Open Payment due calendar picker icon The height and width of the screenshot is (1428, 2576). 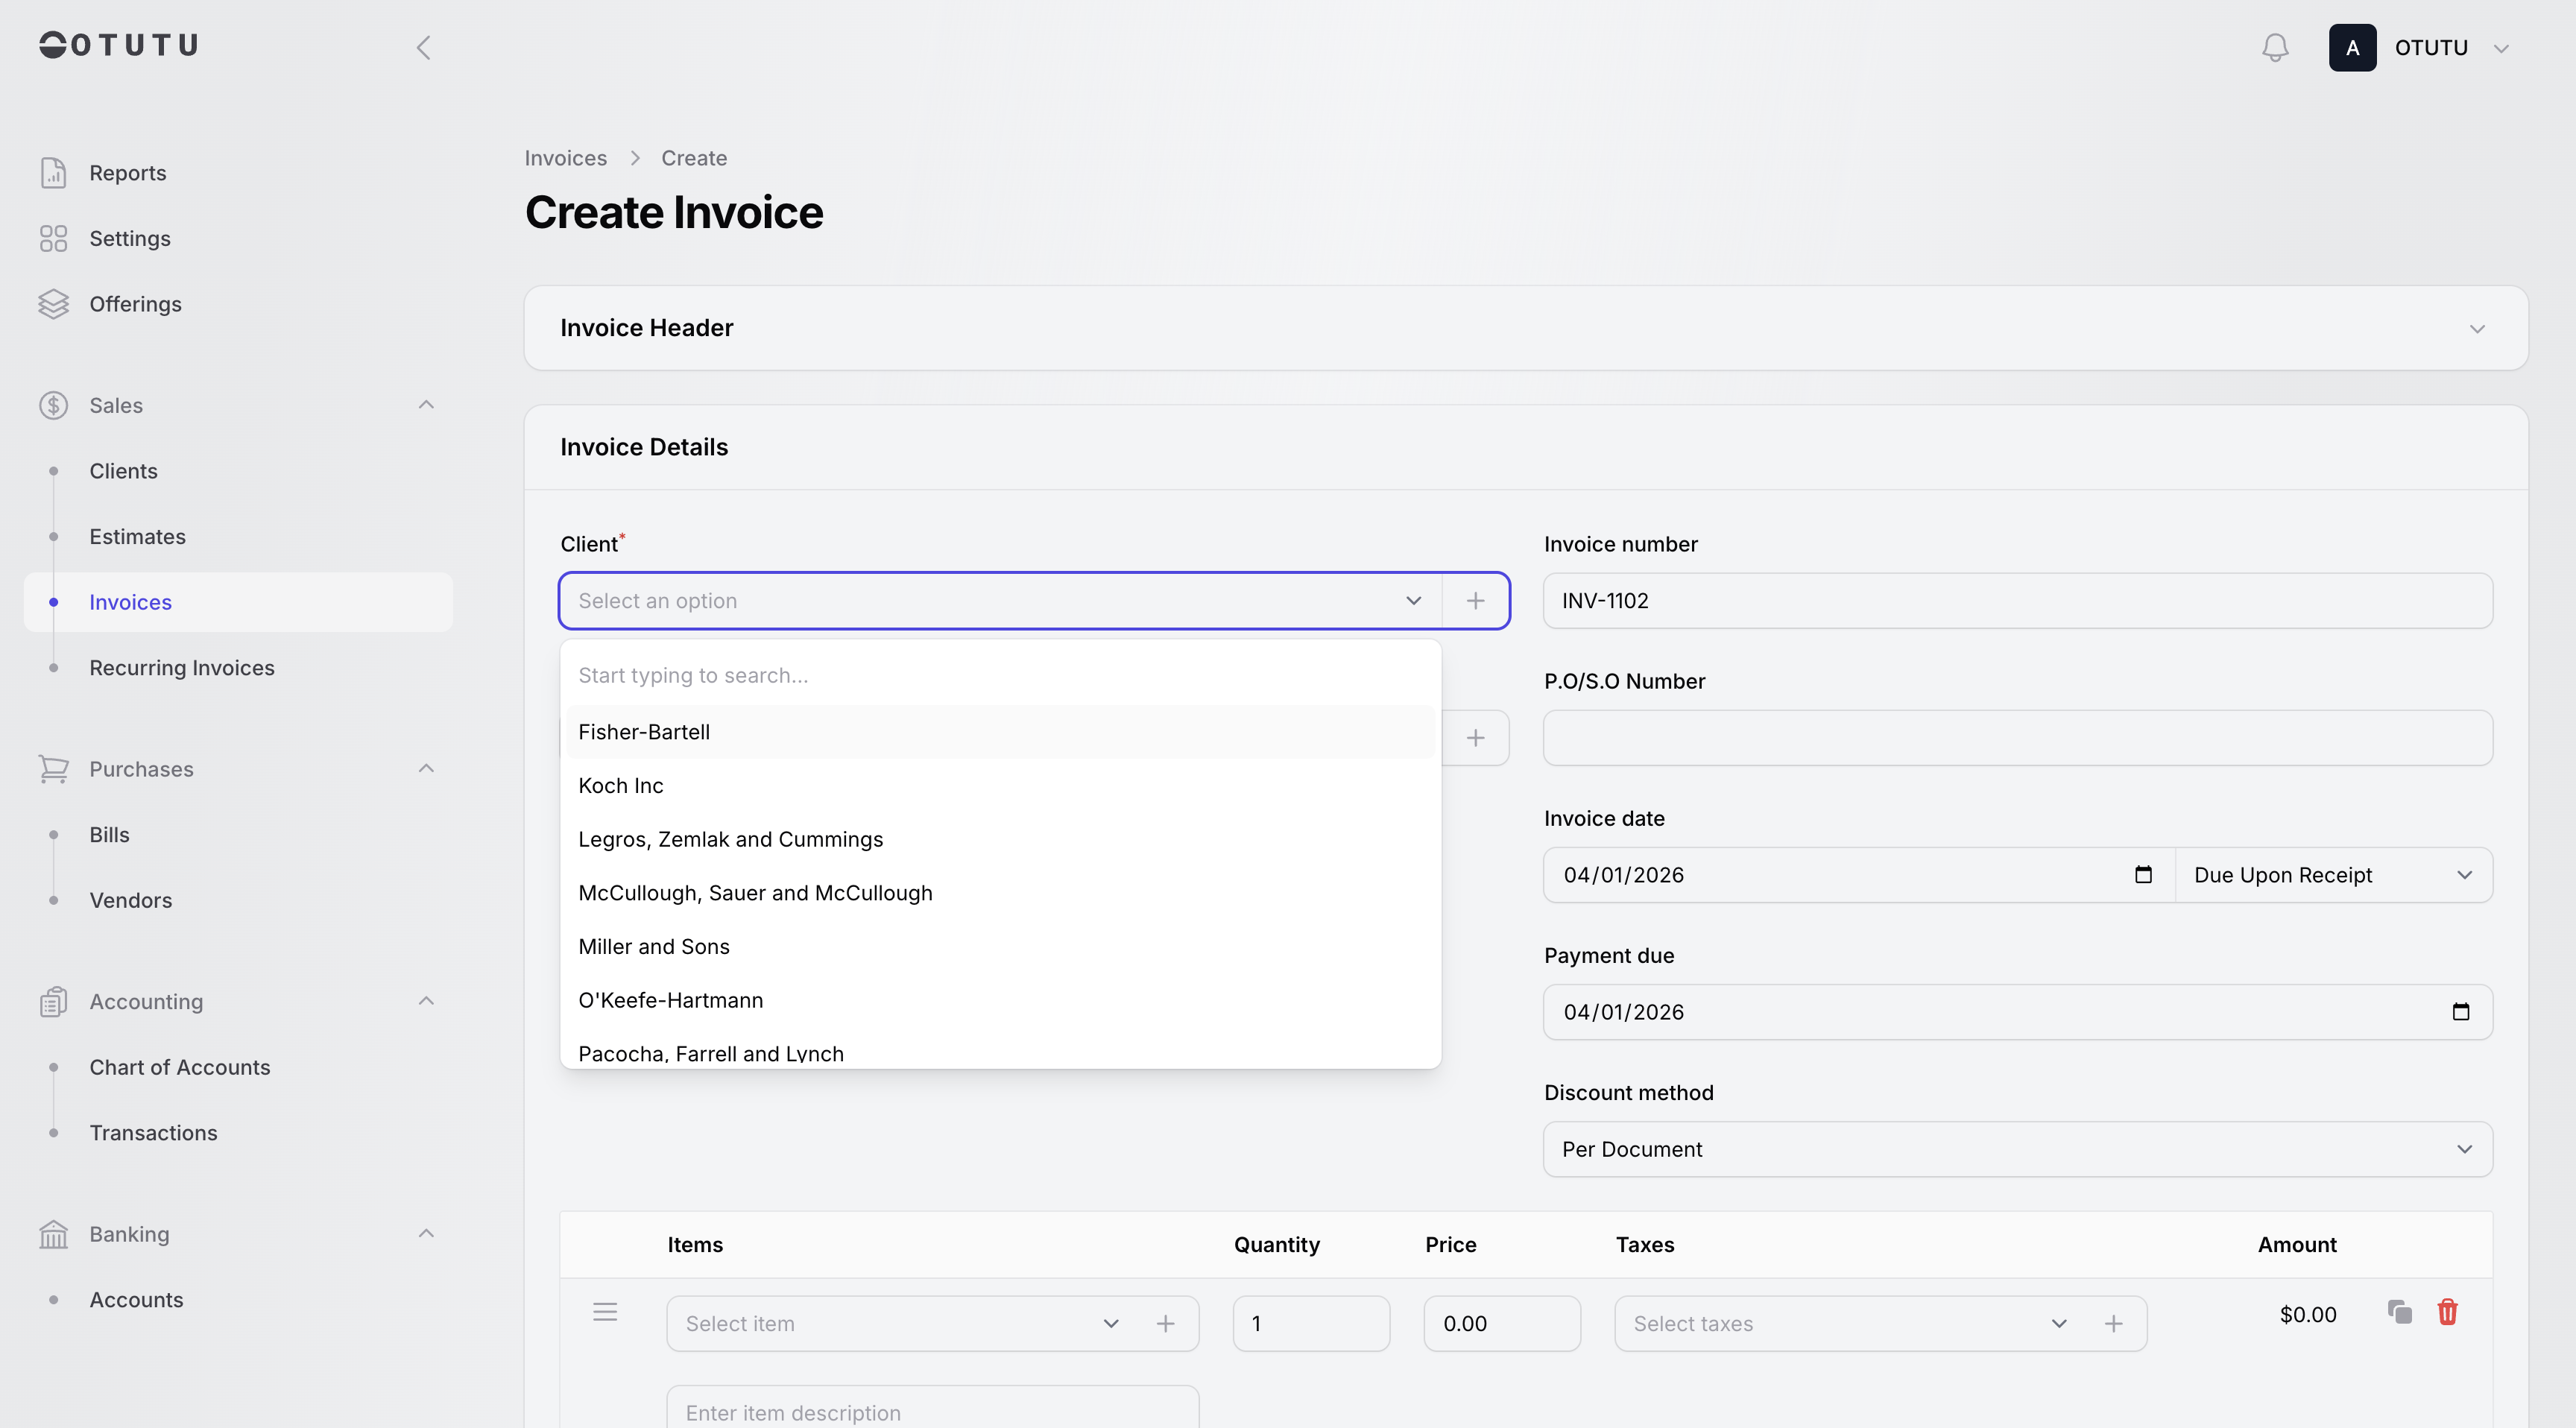(2460, 1012)
